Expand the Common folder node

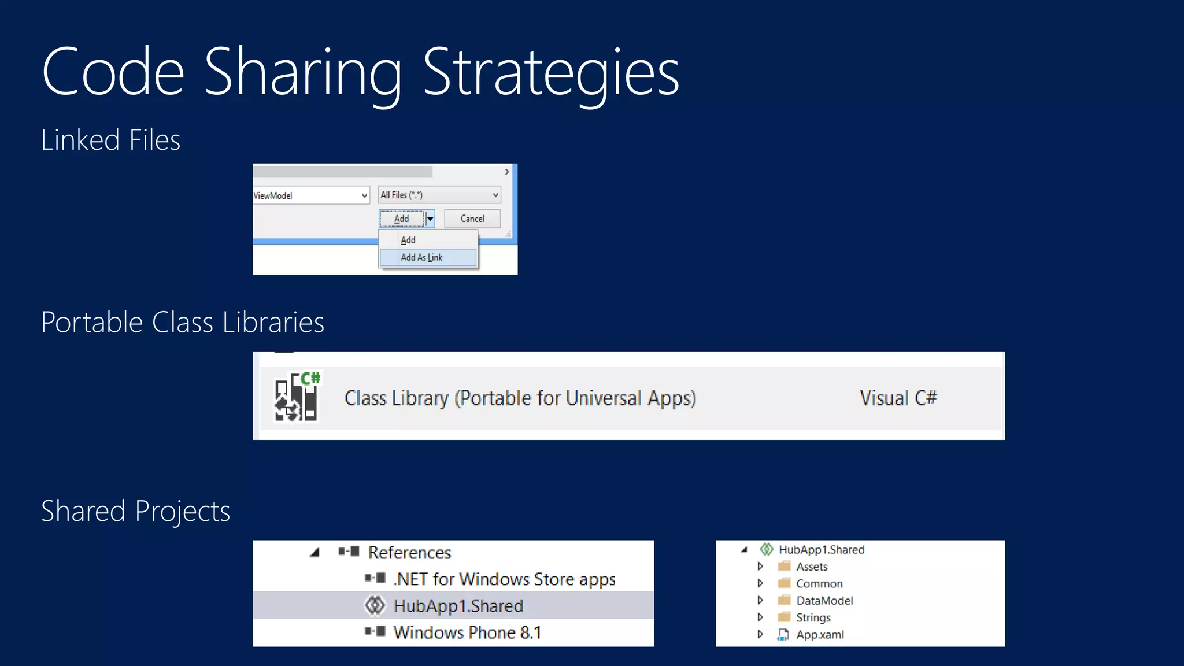(760, 583)
